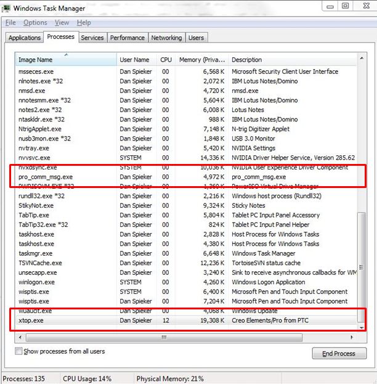The height and width of the screenshot is (384, 377).
Task: Open the Performance tab
Action: (x=128, y=38)
